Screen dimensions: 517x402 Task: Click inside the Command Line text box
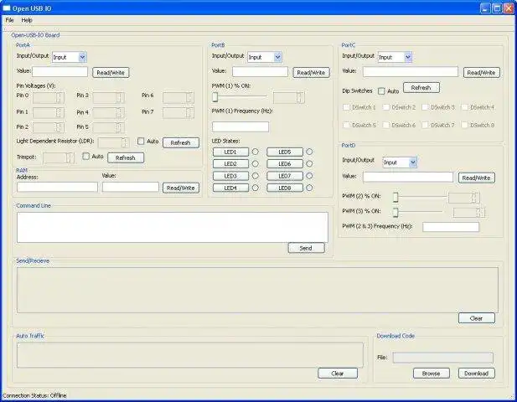tap(173, 227)
